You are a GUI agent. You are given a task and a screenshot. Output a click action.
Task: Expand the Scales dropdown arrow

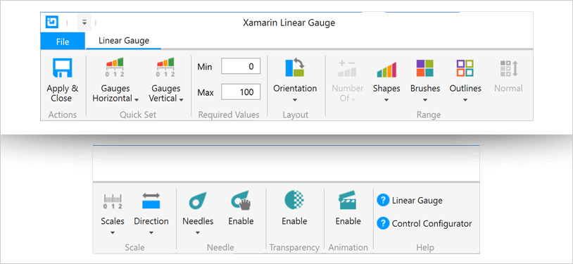(x=113, y=232)
